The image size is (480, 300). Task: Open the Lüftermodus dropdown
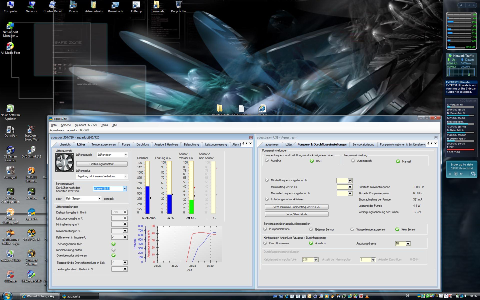pyautogui.click(x=125, y=176)
